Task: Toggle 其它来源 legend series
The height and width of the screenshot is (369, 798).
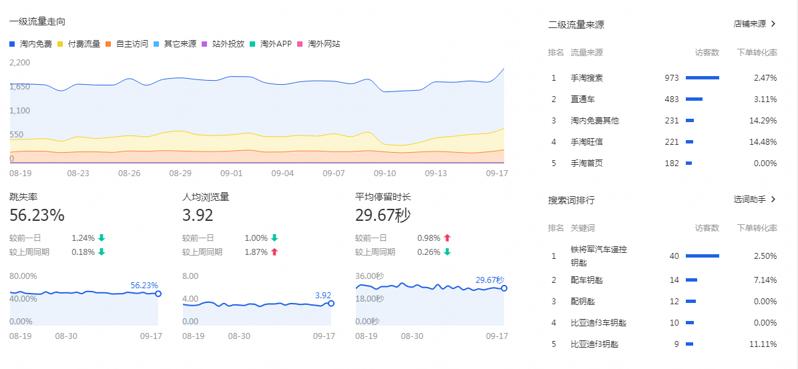Action: 174,44
